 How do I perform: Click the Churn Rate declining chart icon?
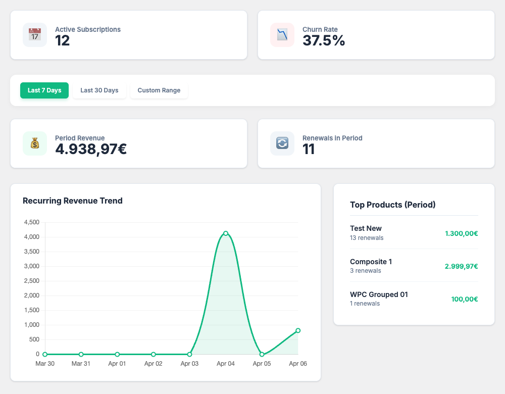pyautogui.click(x=282, y=35)
